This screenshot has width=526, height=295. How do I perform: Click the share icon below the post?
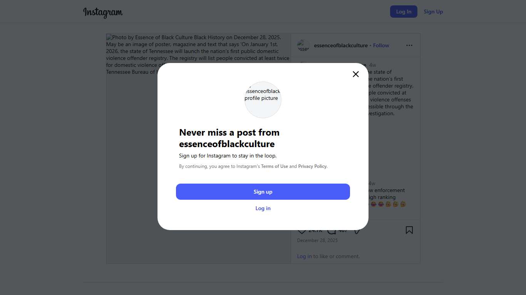pyautogui.click(x=357, y=231)
